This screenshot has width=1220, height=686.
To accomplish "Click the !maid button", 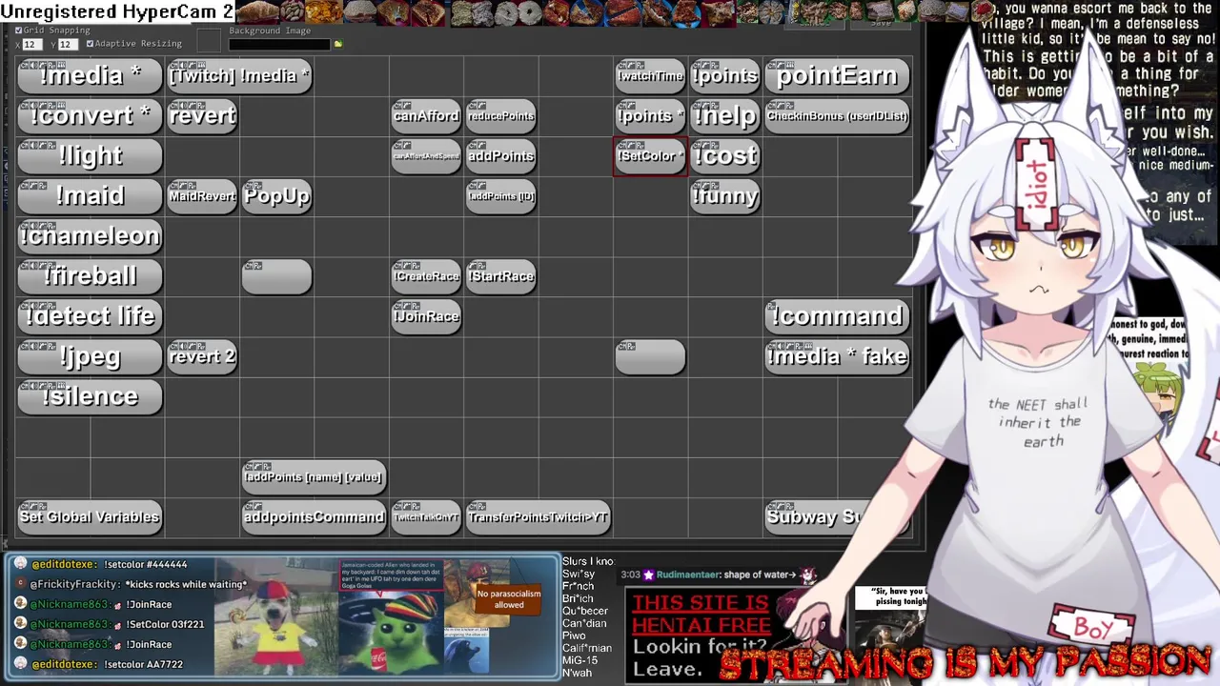I will point(91,196).
